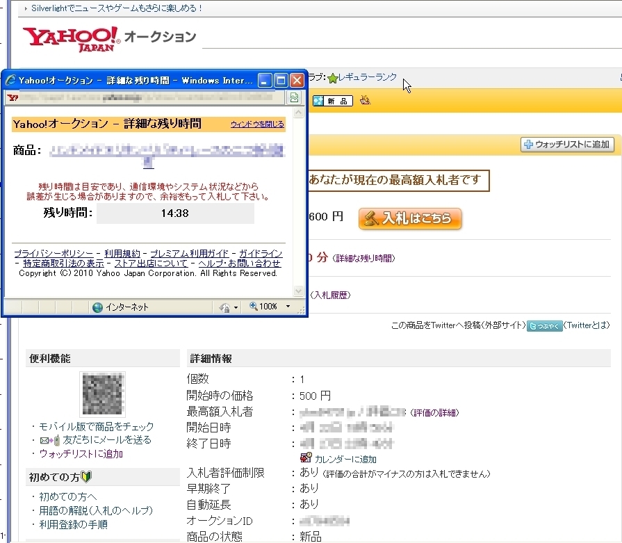Click the small orange icon right of 新品 badge
Viewport: 622px width, 543px height.
tap(365, 100)
